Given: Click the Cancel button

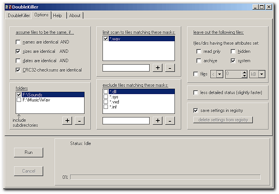Looking at the screenshot, I should tap(28, 171).
